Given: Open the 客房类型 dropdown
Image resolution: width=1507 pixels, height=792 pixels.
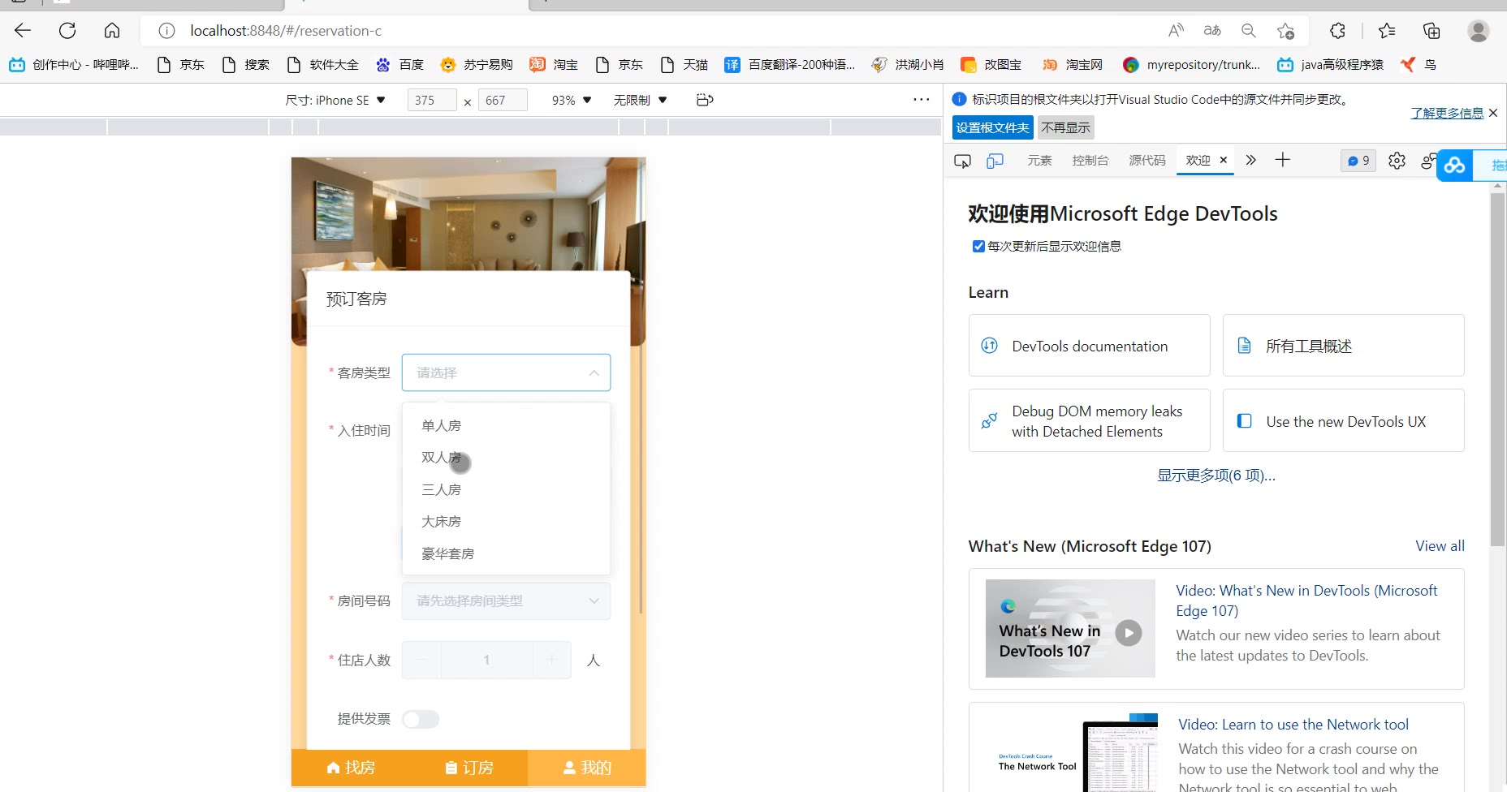Looking at the screenshot, I should 506,372.
